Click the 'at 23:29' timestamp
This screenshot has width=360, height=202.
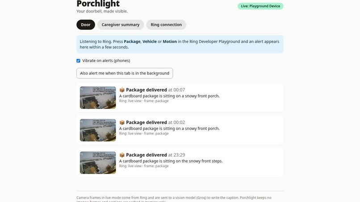click(176, 155)
